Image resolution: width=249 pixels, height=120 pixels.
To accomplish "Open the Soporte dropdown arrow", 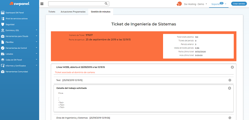I will [226, 4].
